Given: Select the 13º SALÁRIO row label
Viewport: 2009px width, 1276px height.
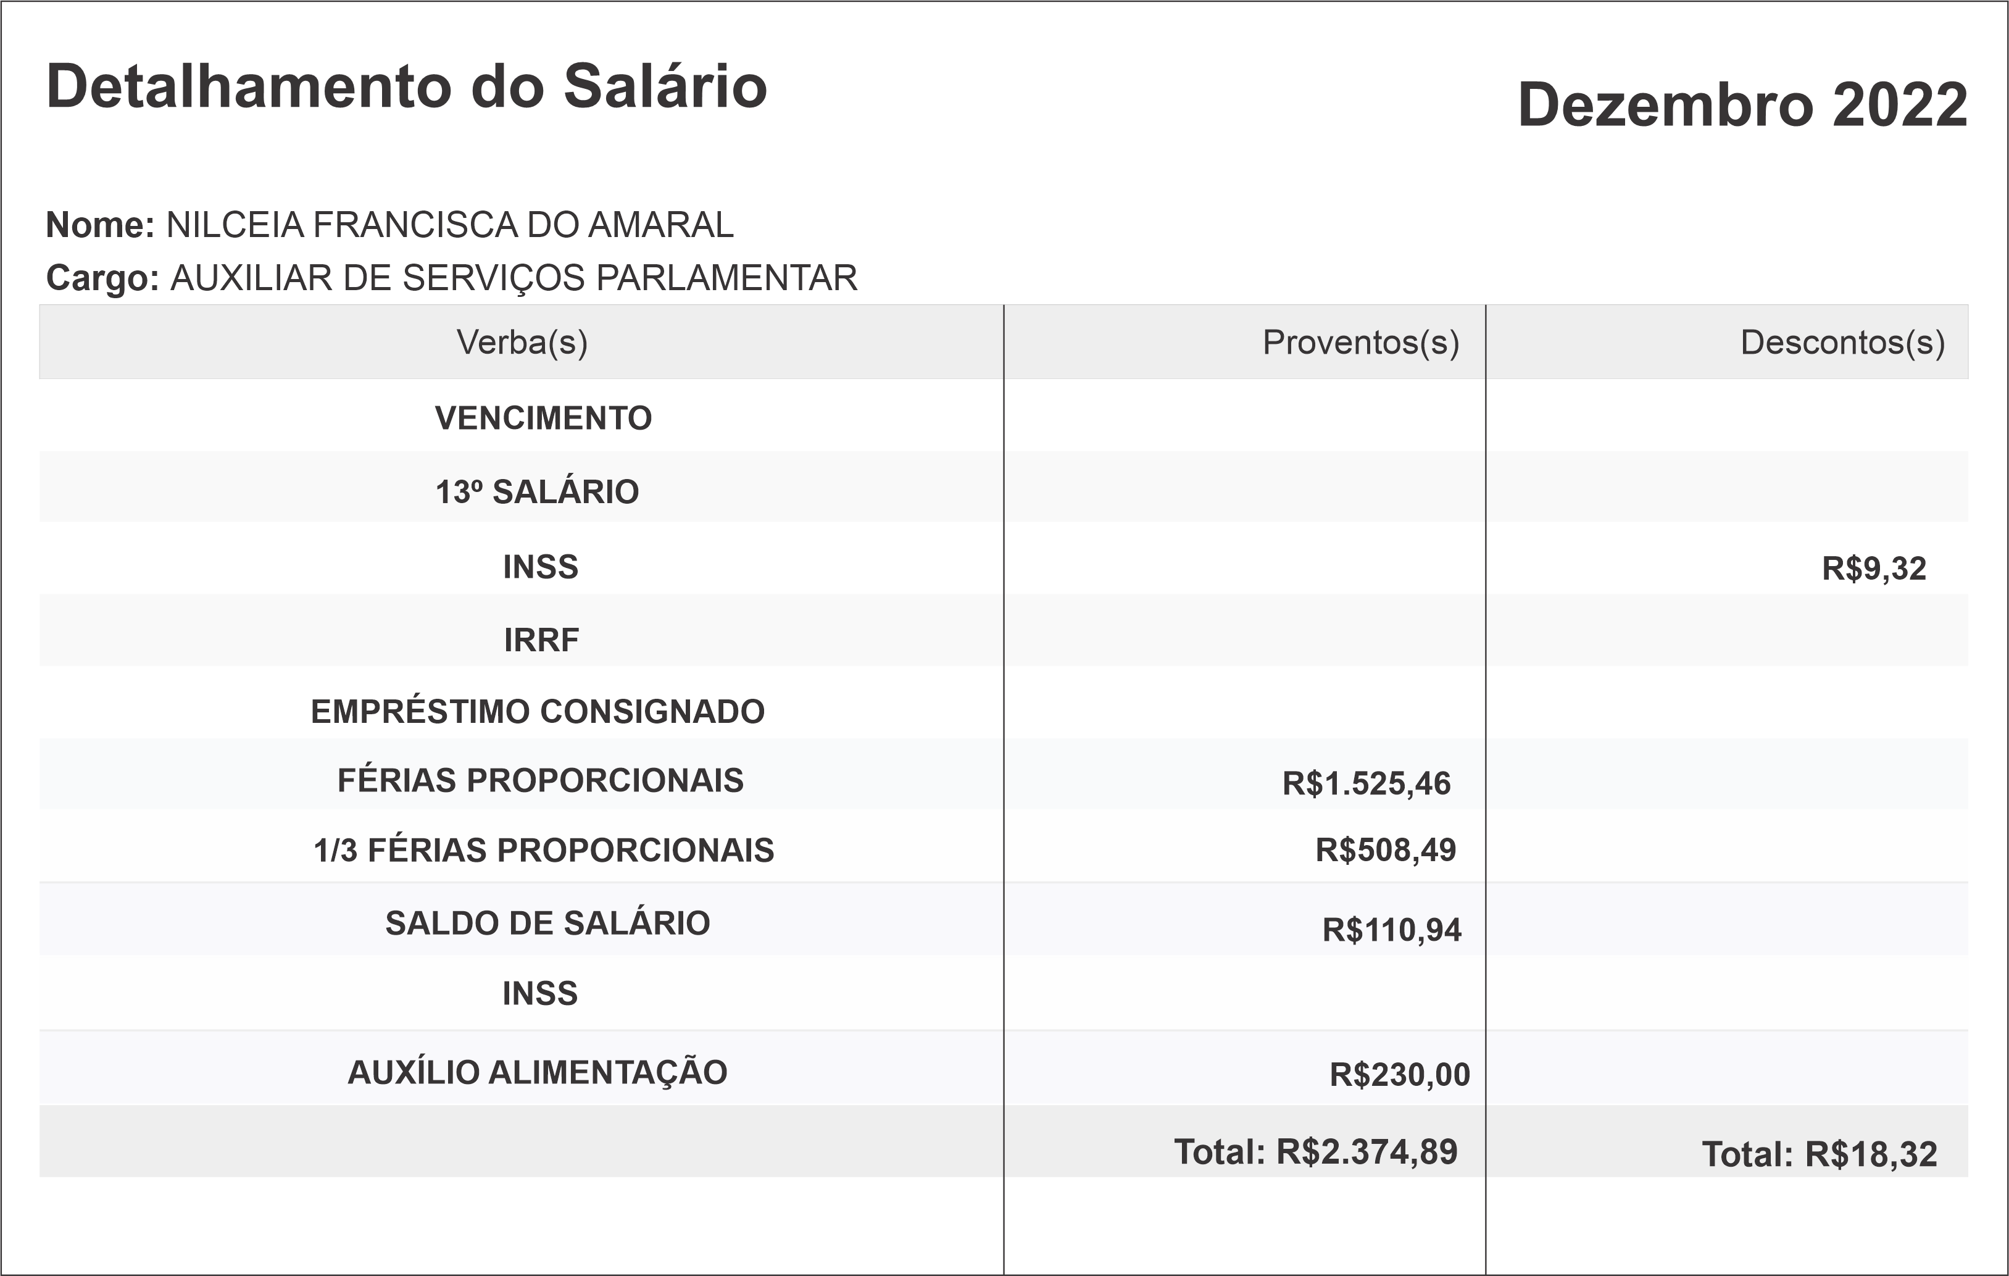Looking at the screenshot, I should pyautogui.click(x=538, y=493).
